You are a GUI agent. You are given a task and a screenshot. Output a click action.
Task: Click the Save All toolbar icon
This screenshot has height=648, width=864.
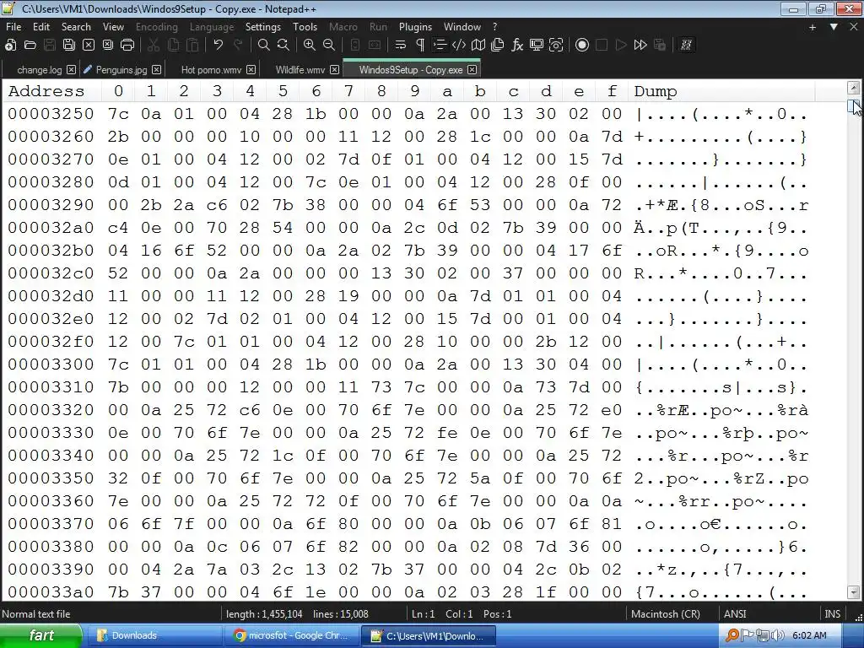[69, 46]
